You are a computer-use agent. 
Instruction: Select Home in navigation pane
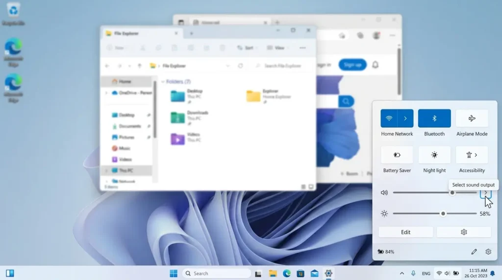(x=126, y=82)
